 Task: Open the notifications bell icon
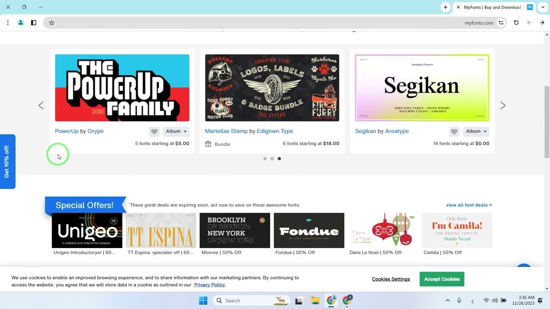[x=541, y=301]
